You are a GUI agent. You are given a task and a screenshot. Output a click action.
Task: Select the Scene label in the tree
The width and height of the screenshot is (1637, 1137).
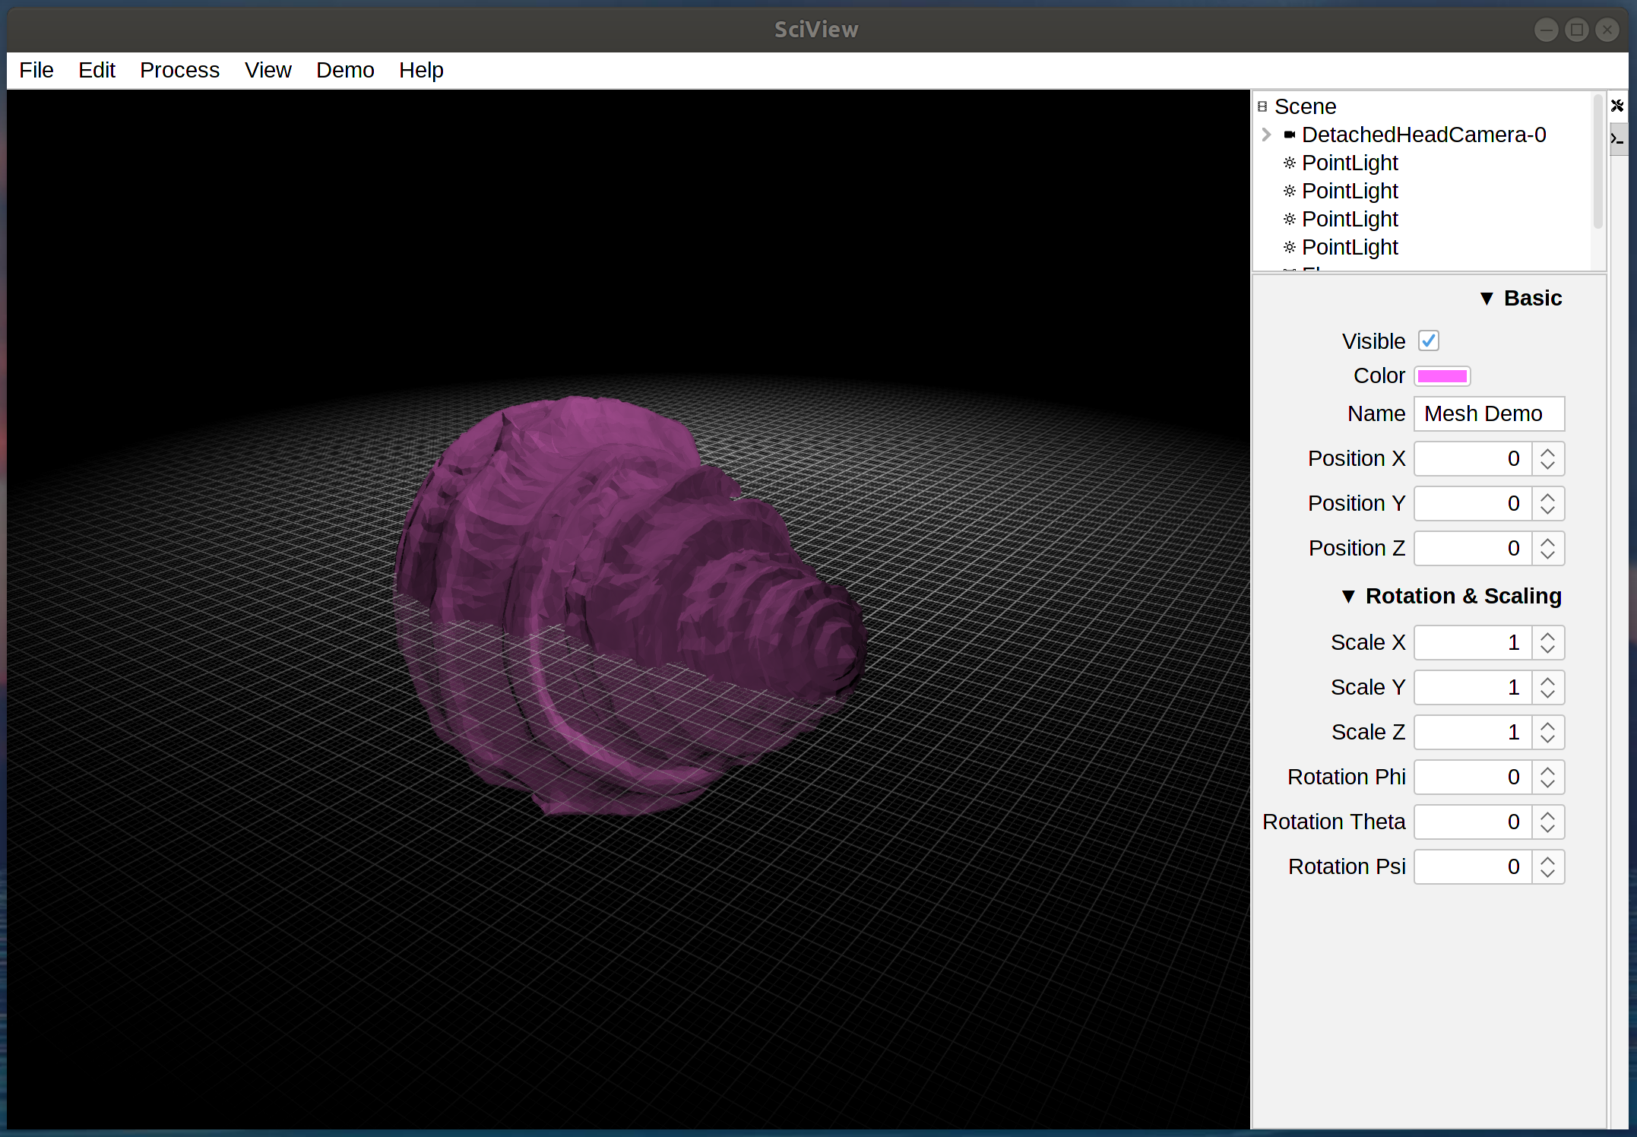point(1305,106)
